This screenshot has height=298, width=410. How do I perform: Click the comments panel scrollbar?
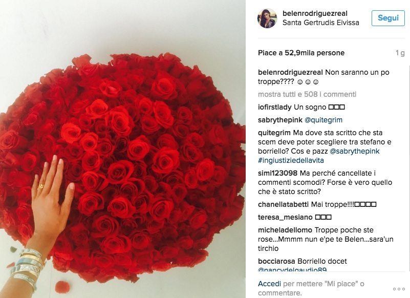click(409, 167)
